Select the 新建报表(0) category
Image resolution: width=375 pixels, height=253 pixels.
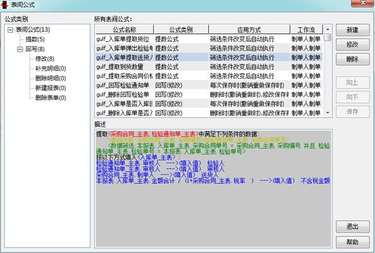pyautogui.click(x=51, y=88)
